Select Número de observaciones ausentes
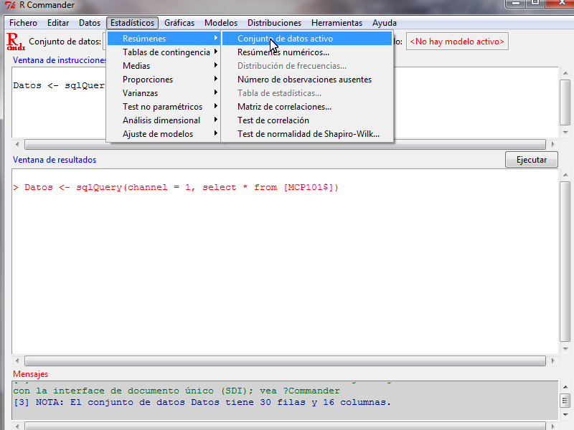The image size is (574, 430). pyautogui.click(x=307, y=80)
